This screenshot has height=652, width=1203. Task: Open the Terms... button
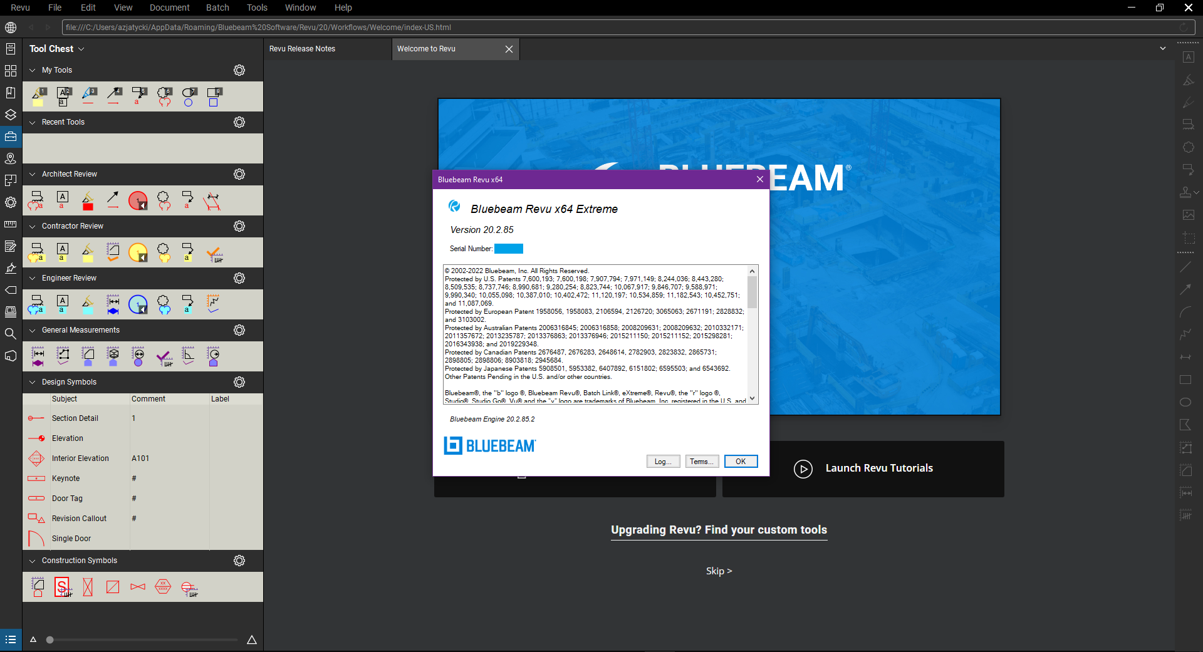(702, 462)
